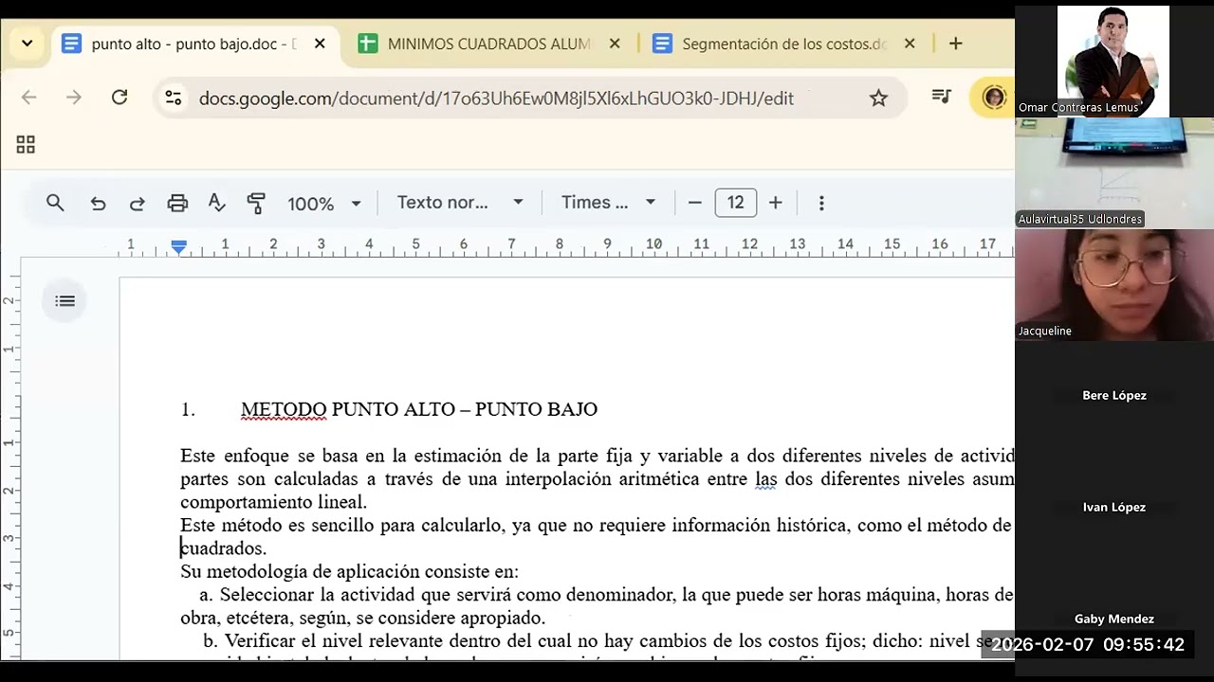
Task: Open the 100% zoom dropdown
Action: [323, 203]
